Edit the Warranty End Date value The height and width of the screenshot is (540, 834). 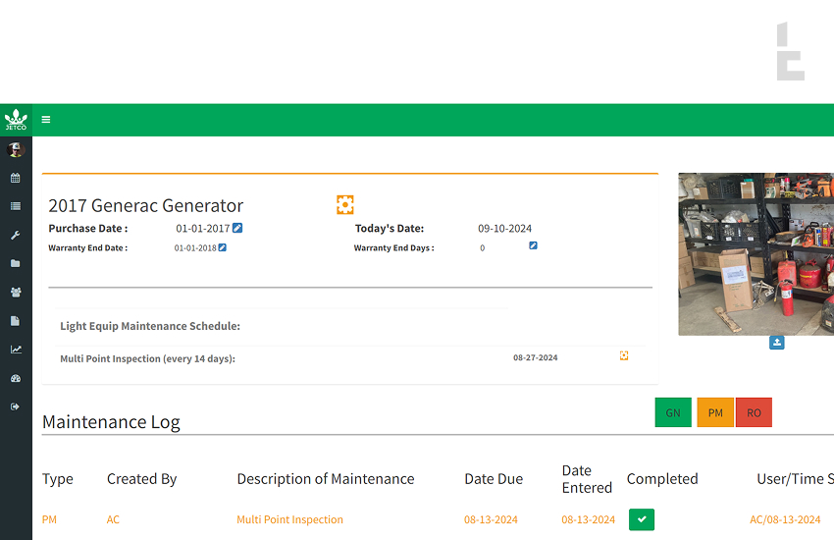(x=223, y=247)
